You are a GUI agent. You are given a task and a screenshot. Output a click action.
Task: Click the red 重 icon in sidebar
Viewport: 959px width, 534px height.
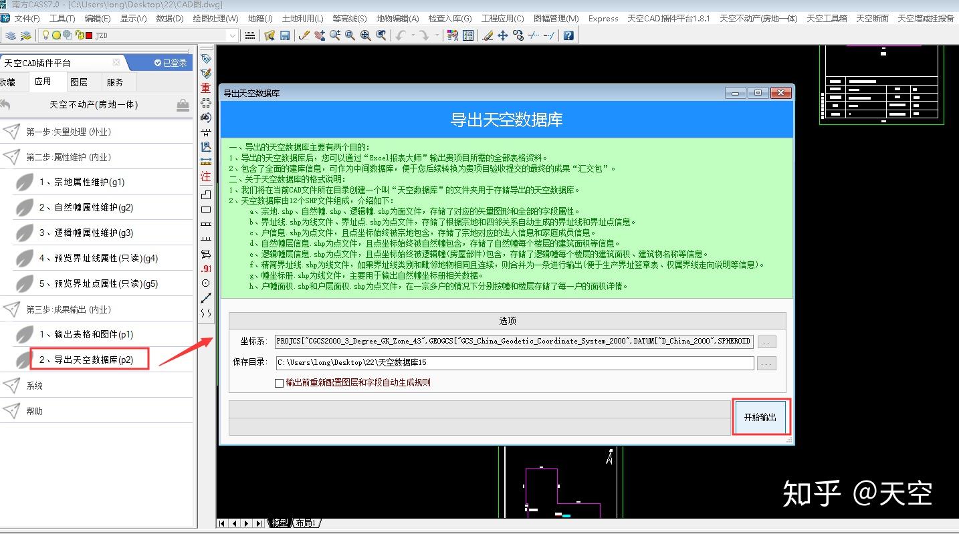point(206,88)
